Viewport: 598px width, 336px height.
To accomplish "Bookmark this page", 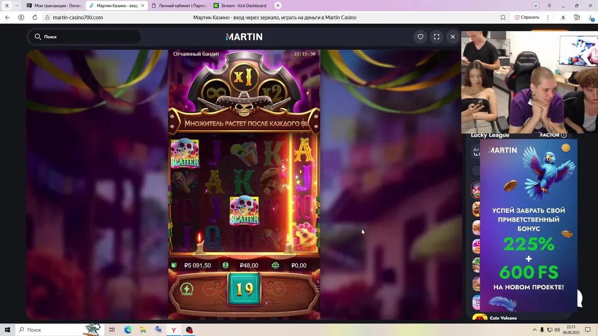I will click(x=503, y=17).
